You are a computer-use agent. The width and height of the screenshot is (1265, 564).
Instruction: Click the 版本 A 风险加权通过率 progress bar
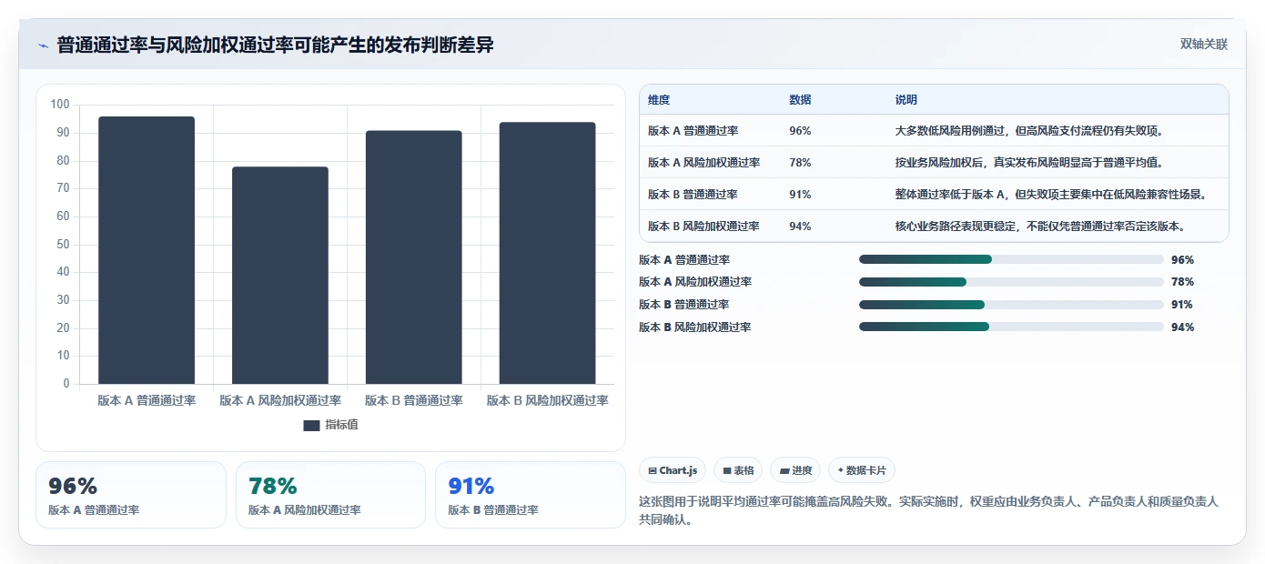pos(1011,282)
